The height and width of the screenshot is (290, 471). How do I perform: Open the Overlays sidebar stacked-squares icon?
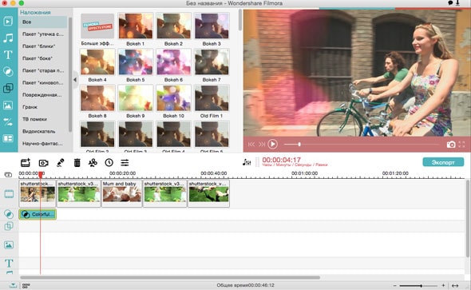(x=8, y=88)
